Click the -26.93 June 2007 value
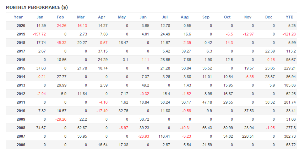The image size is (305, 149). [143, 137]
